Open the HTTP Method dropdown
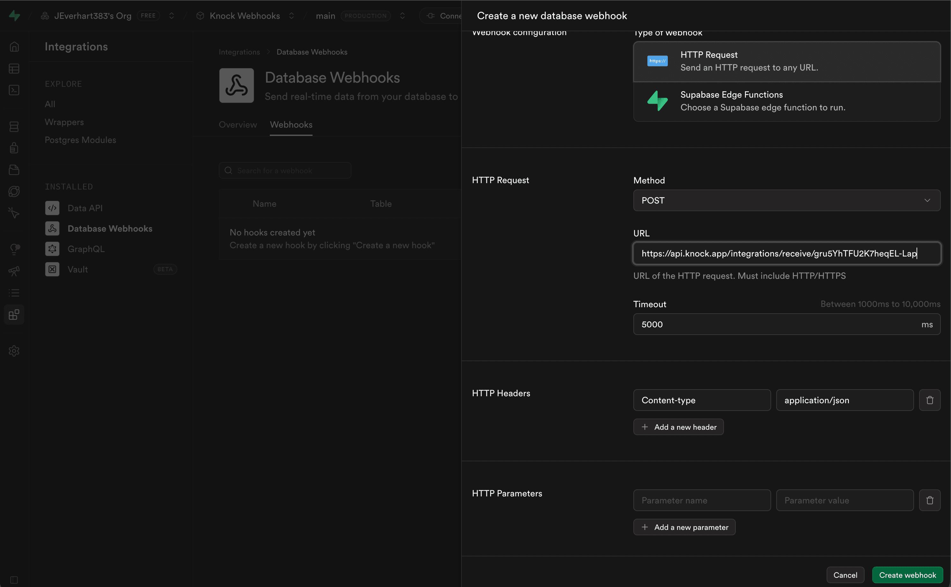The height and width of the screenshot is (587, 951). [786, 200]
